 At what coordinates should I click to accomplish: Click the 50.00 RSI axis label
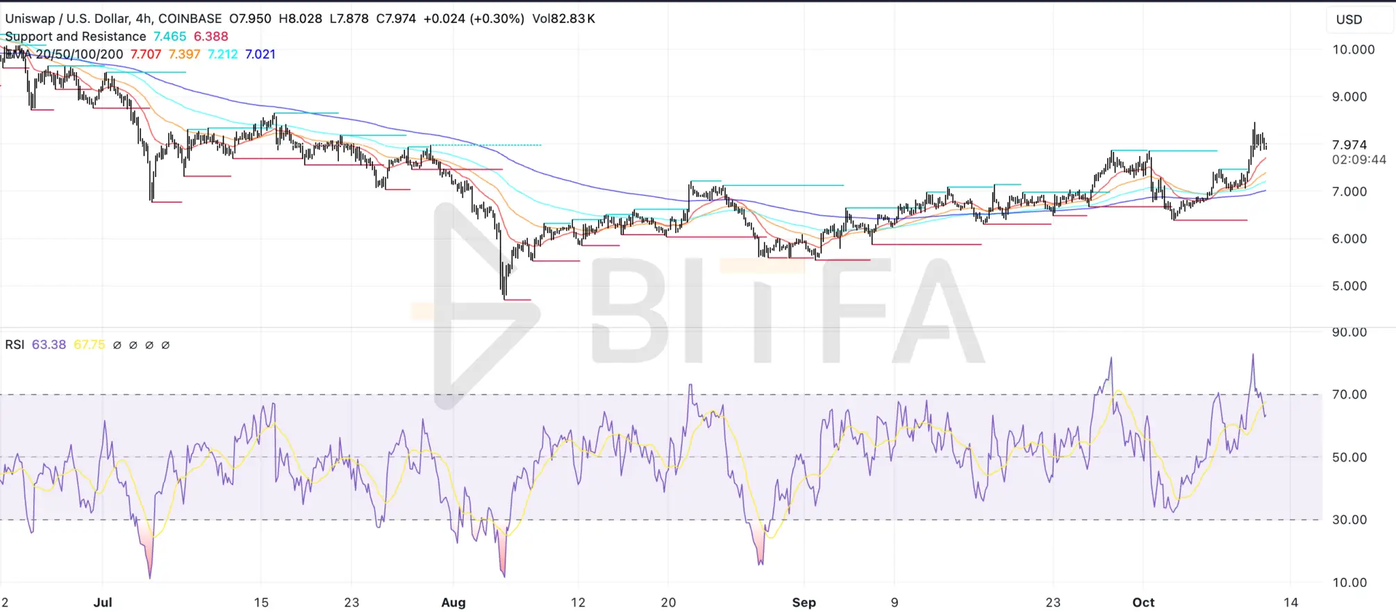pyautogui.click(x=1349, y=458)
